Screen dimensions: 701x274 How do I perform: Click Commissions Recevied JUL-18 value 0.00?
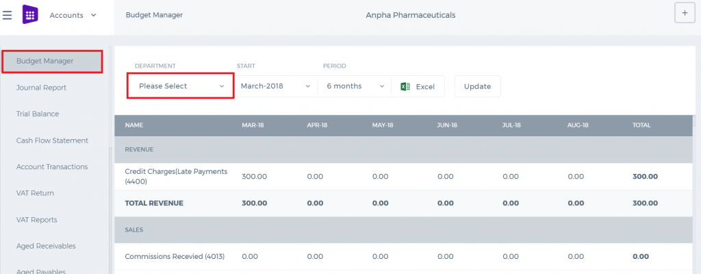(511, 257)
